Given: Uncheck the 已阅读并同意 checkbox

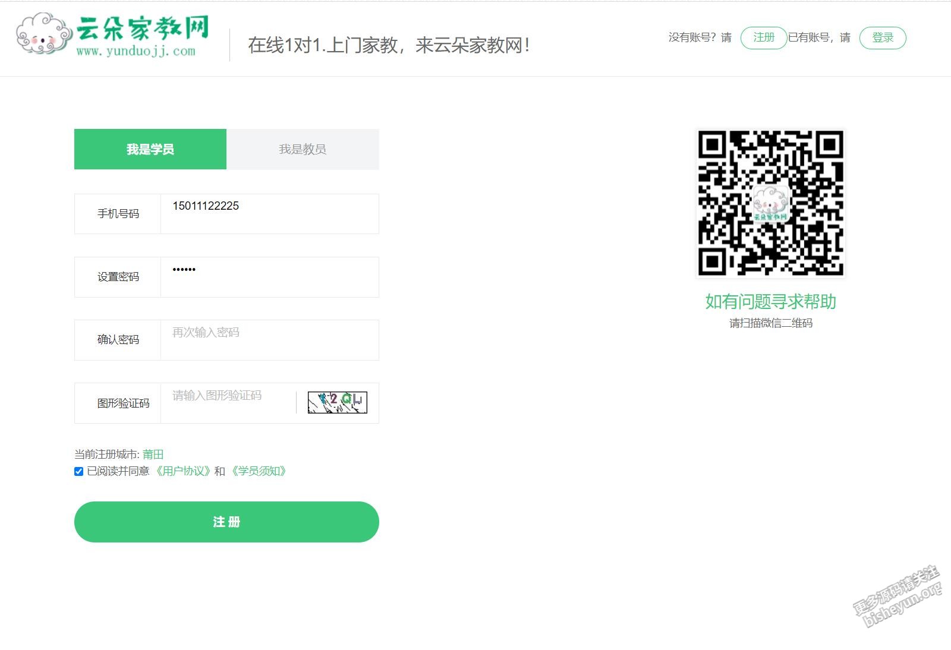Looking at the screenshot, I should point(78,471).
